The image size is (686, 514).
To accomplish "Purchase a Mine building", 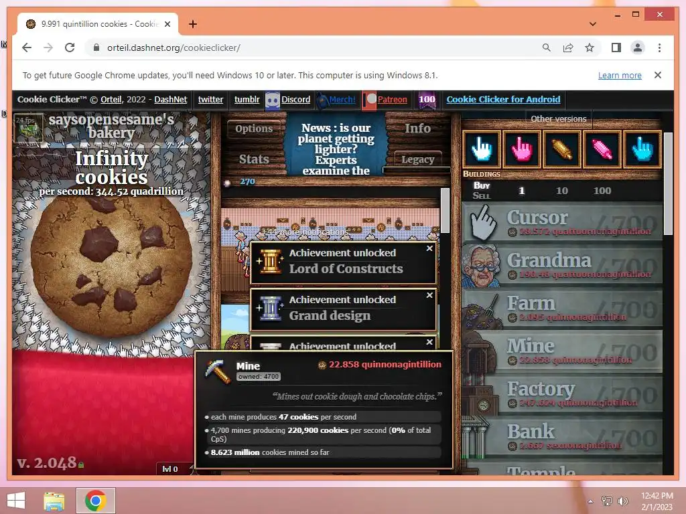I will coord(562,351).
